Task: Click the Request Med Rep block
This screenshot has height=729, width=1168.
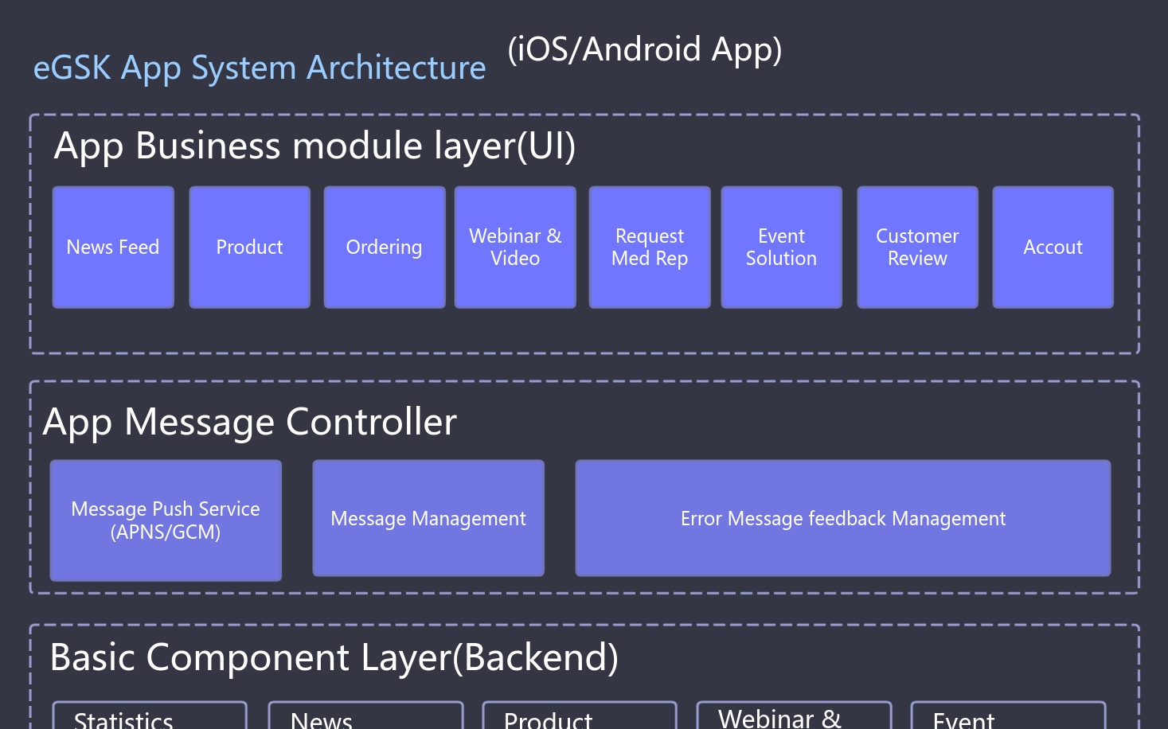Action: pos(650,248)
